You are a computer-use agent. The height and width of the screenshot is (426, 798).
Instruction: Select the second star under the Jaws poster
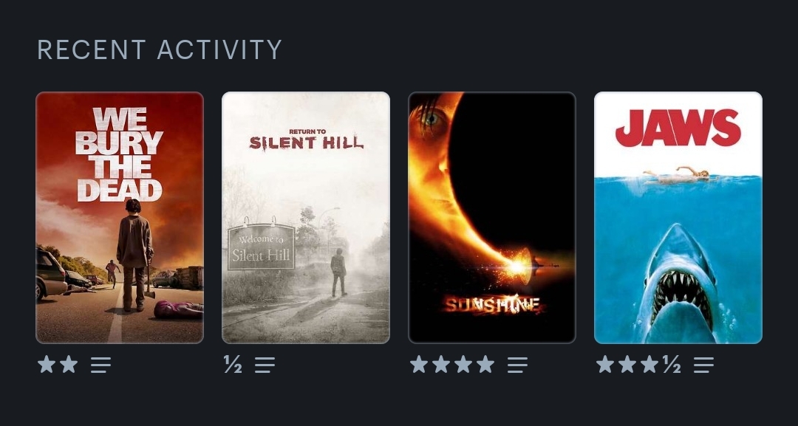[627, 364]
